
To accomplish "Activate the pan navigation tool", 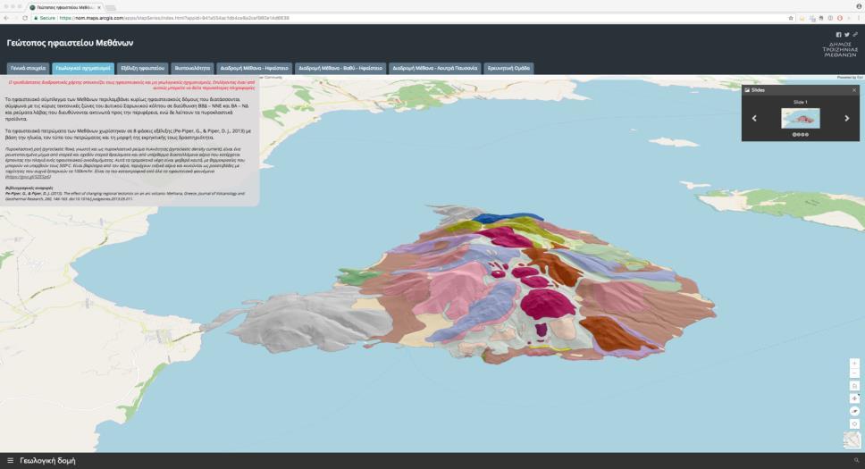I will click(854, 398).
